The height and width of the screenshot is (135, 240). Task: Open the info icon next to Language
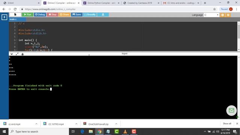[x=222, y=15]
